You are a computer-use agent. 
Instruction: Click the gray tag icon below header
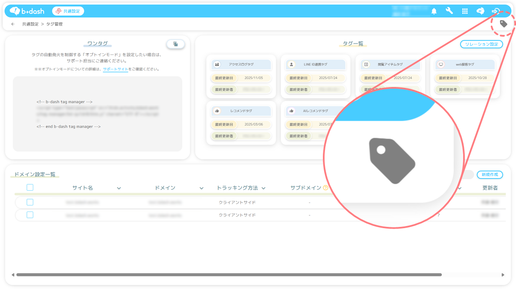point(504,24)
